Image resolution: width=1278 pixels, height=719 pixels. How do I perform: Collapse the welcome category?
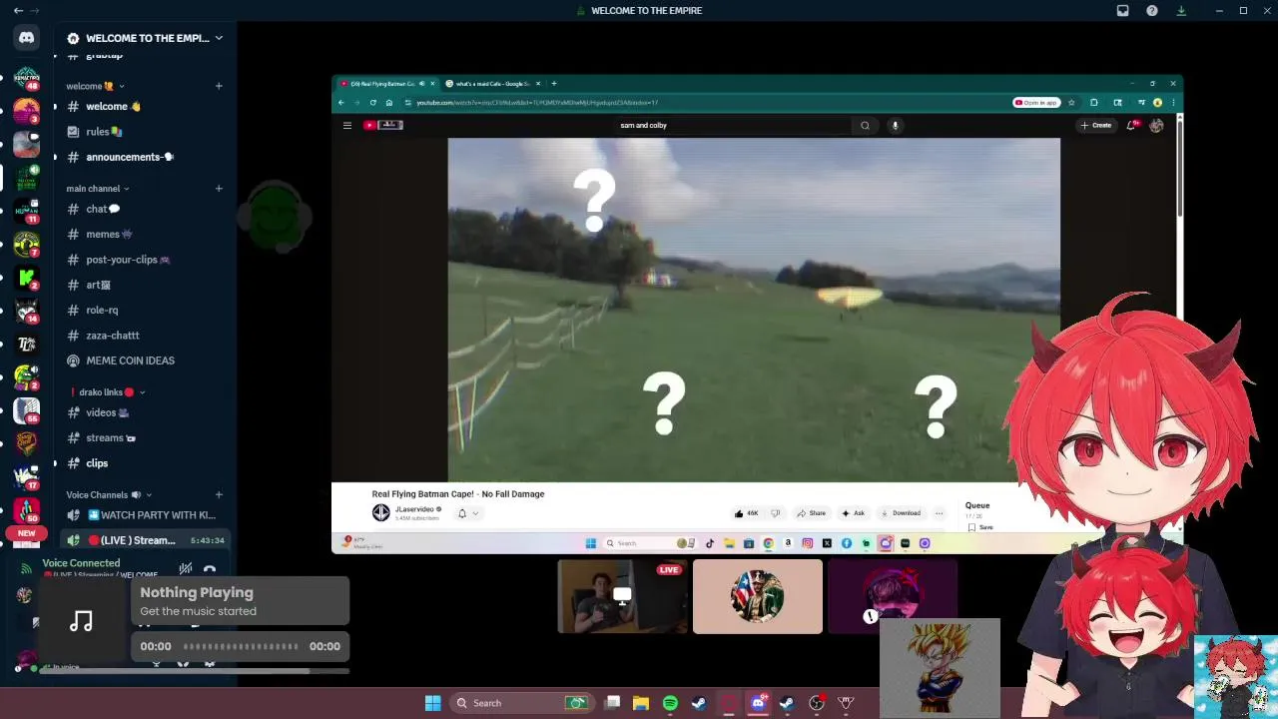coord(96,86)
